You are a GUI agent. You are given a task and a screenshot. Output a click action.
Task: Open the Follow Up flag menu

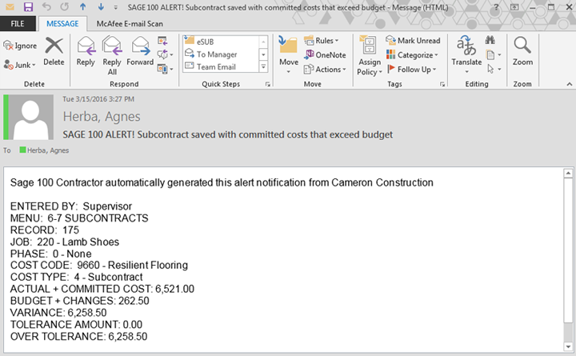coord(411,69)
